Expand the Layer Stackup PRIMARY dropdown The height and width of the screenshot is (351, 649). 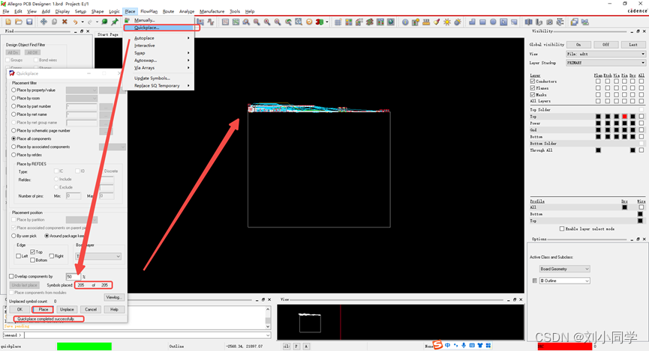605,63
